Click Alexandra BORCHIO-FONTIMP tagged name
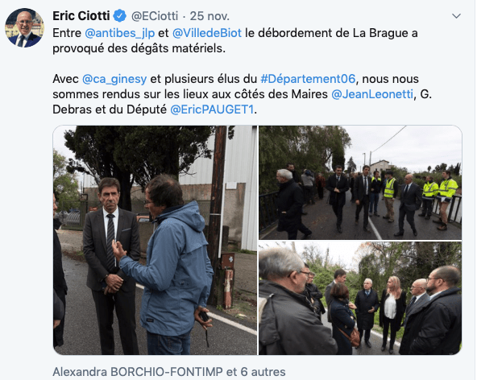The height and width of the screenshot is (380, 477). [138, 372]
